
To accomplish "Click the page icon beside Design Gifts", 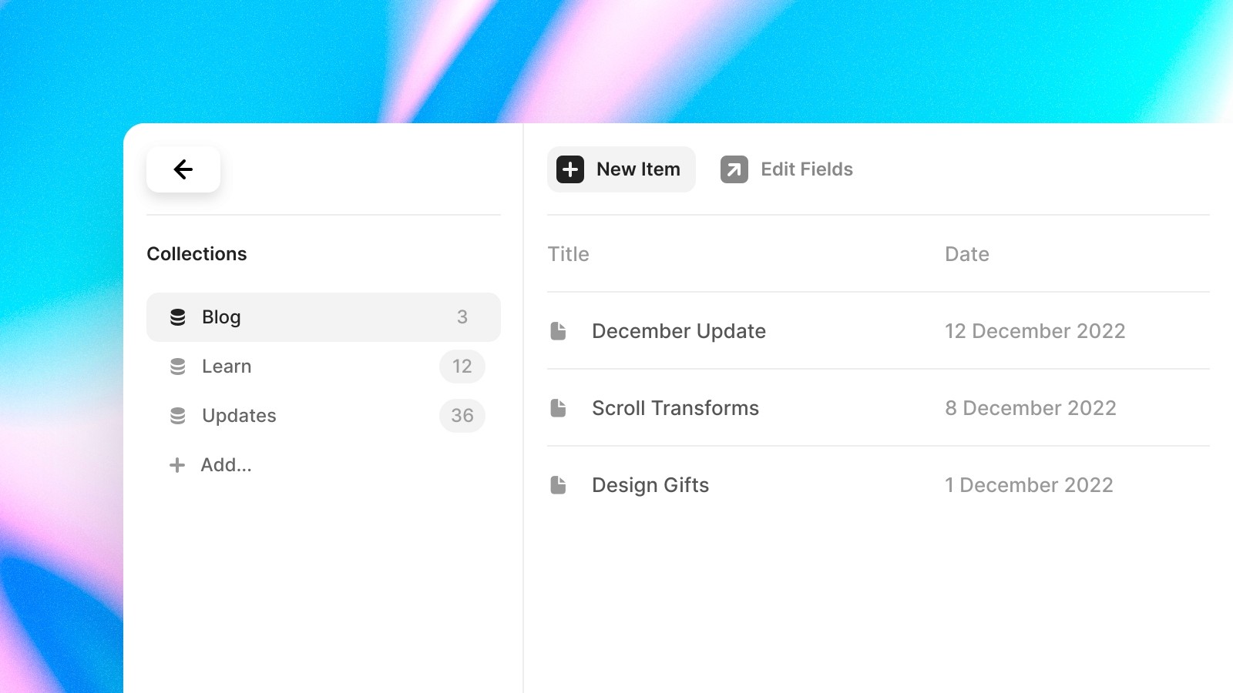I will (556, 484).
